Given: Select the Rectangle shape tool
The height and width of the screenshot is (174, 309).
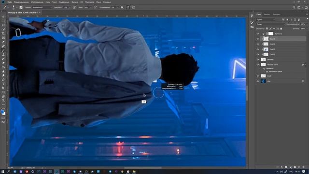Looking at the screenshot, I should pos(3,92).
